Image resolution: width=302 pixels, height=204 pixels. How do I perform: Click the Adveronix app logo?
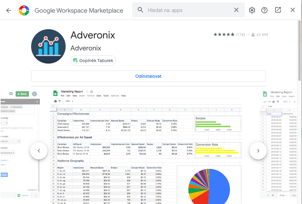pyautogui.click(x=48, y=46)
